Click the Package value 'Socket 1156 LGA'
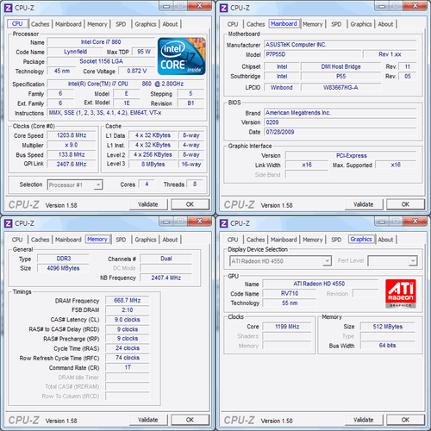The image size is (431, 431). (101, 61)
